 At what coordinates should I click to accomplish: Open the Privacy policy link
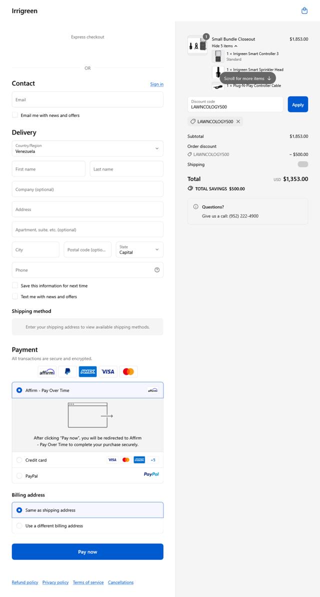point(55,582)
